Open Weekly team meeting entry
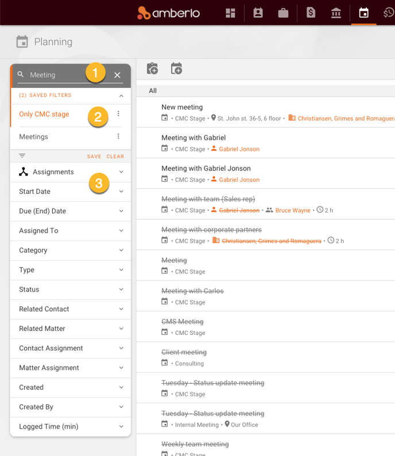395x456 pixels. pos(195,444)
